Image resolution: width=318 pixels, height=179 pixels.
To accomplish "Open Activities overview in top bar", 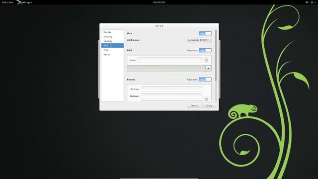I will (x=7, y=2).
